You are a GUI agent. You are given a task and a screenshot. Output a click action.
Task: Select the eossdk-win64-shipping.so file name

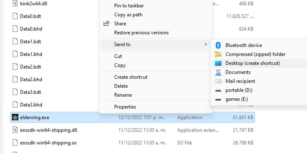tap(48, 143)
